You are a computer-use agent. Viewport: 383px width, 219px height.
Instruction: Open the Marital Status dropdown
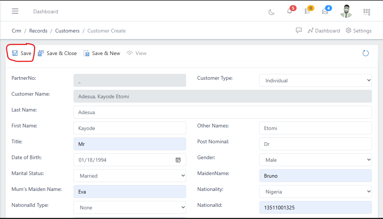pyautogui.click(x=130, y=175)
